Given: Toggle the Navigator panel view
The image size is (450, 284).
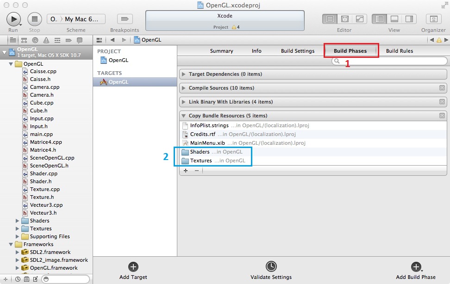Looking at the screenshot, I should click(x=380, y=19).
